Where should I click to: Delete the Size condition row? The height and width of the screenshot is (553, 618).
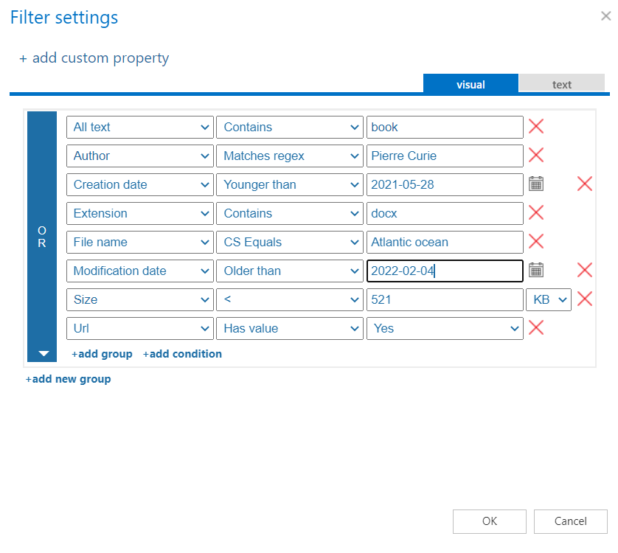(584, 299)
